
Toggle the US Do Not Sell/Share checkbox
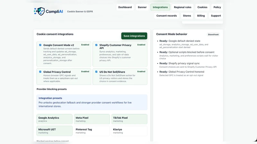(96, 72)
